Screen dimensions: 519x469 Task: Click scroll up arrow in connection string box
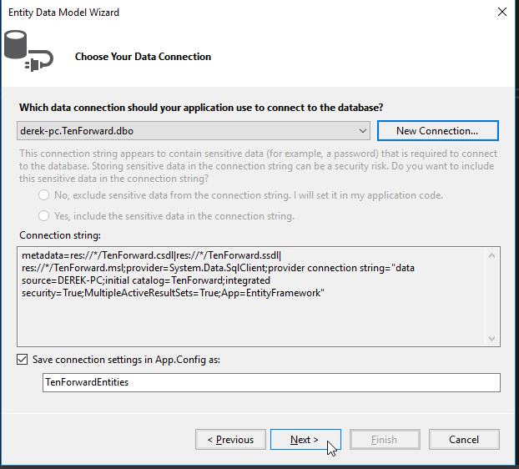[493, 254]
